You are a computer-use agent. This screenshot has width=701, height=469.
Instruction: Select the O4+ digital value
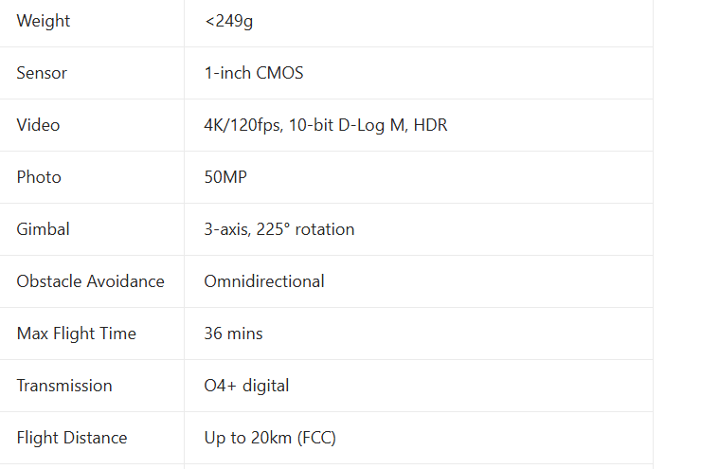(x=246, y=386)
